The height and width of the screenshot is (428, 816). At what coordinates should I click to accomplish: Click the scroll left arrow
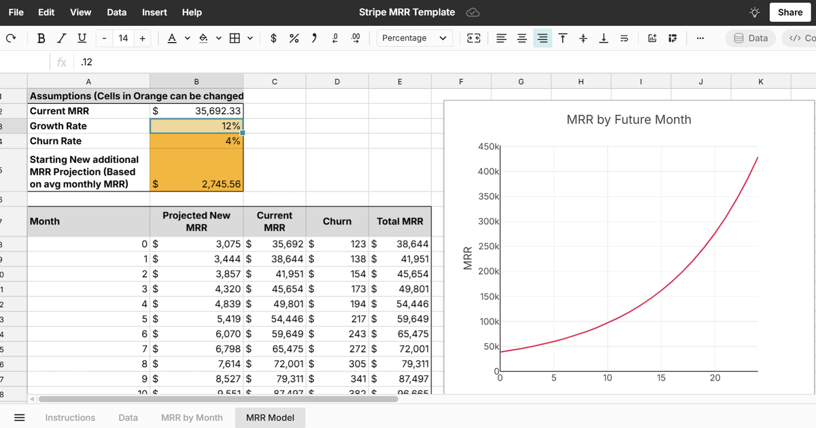(32, 399)
